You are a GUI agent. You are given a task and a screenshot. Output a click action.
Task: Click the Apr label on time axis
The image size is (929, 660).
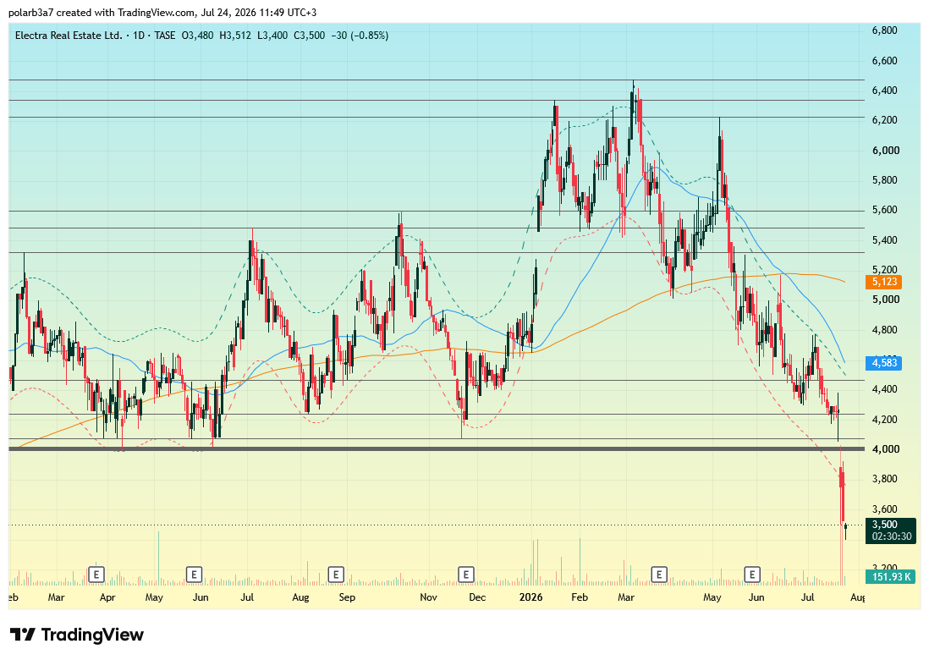pyautogui.click(x=107, y=597)
